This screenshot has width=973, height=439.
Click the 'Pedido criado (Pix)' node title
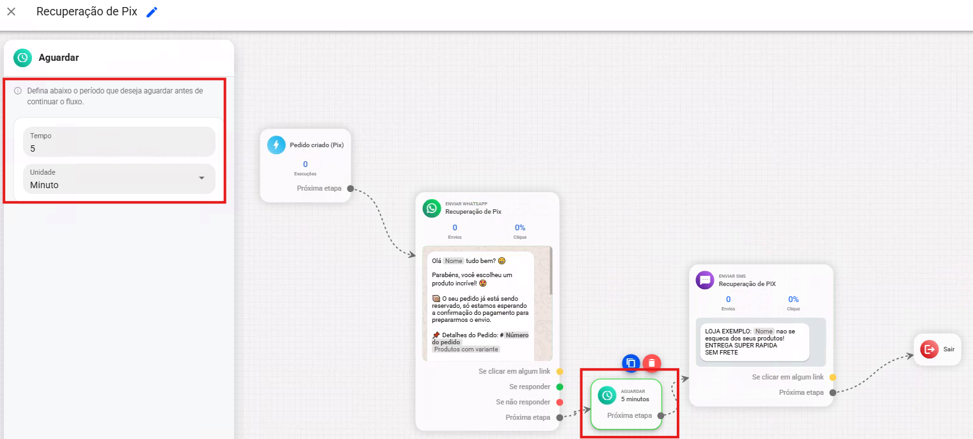(317, 145)
